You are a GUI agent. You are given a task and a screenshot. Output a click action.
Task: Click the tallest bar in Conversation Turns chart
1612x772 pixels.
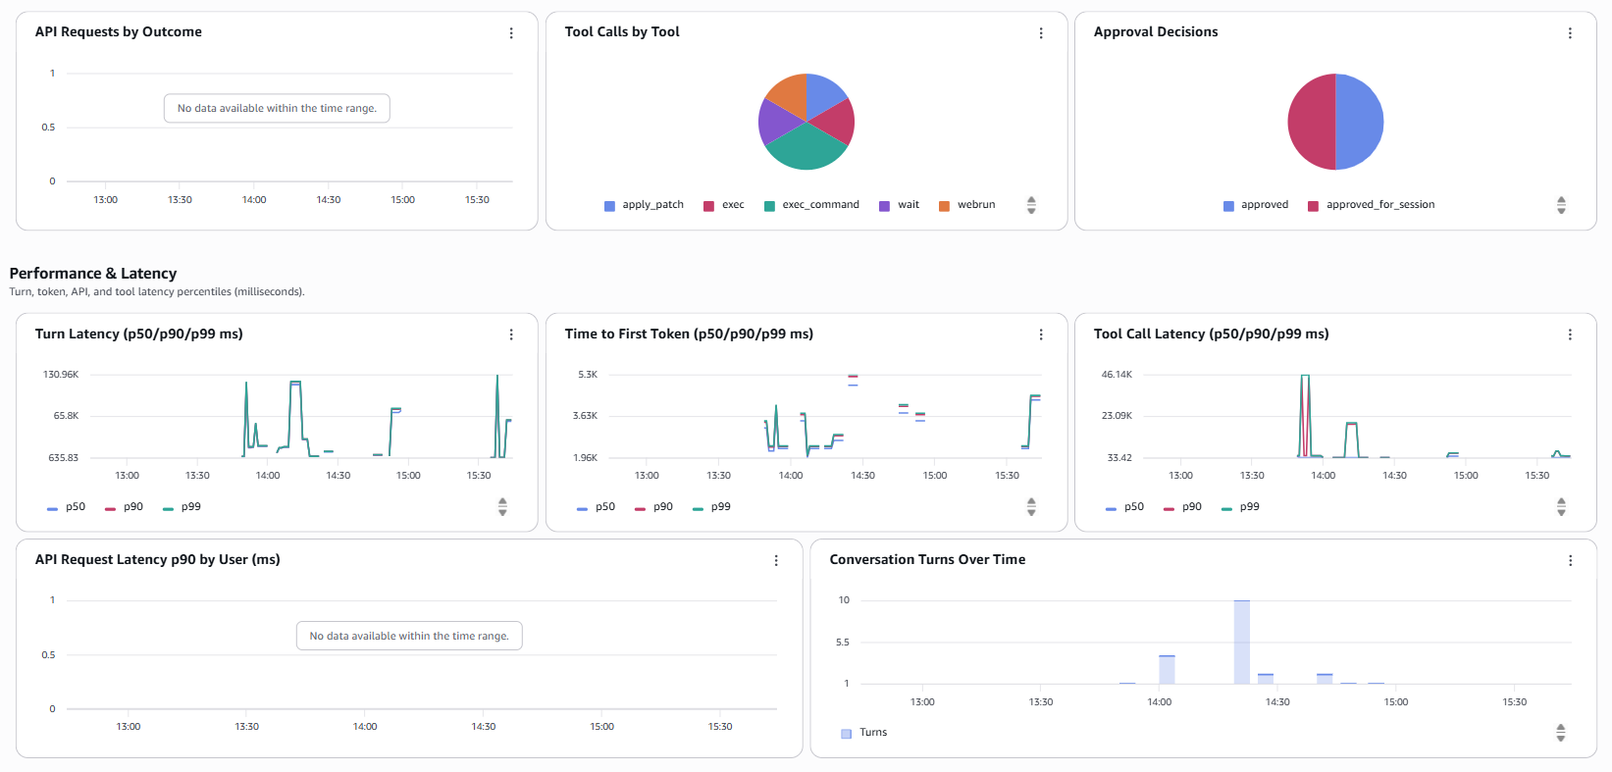coord(1242,642)
